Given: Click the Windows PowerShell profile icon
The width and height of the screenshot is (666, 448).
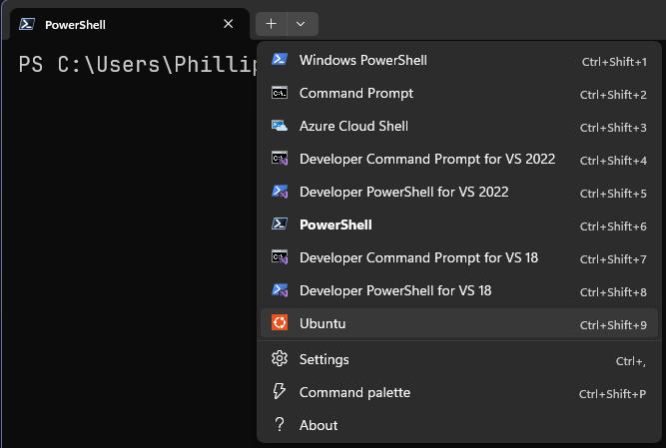Looking at the screenshot, I should (280, 60).
